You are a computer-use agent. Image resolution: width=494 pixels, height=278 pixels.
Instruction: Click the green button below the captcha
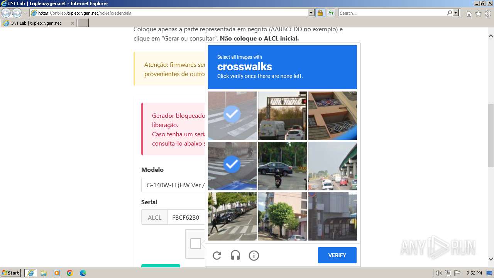(x=161, y=265)
